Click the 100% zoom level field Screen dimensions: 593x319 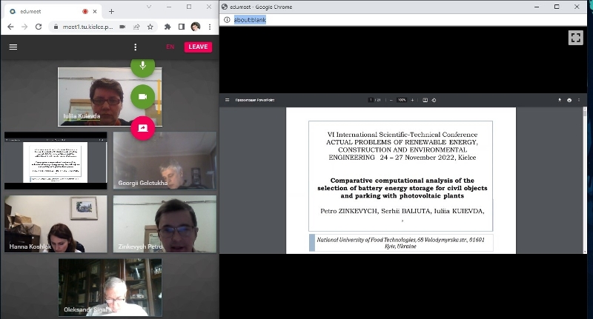(x=402, y=100)
